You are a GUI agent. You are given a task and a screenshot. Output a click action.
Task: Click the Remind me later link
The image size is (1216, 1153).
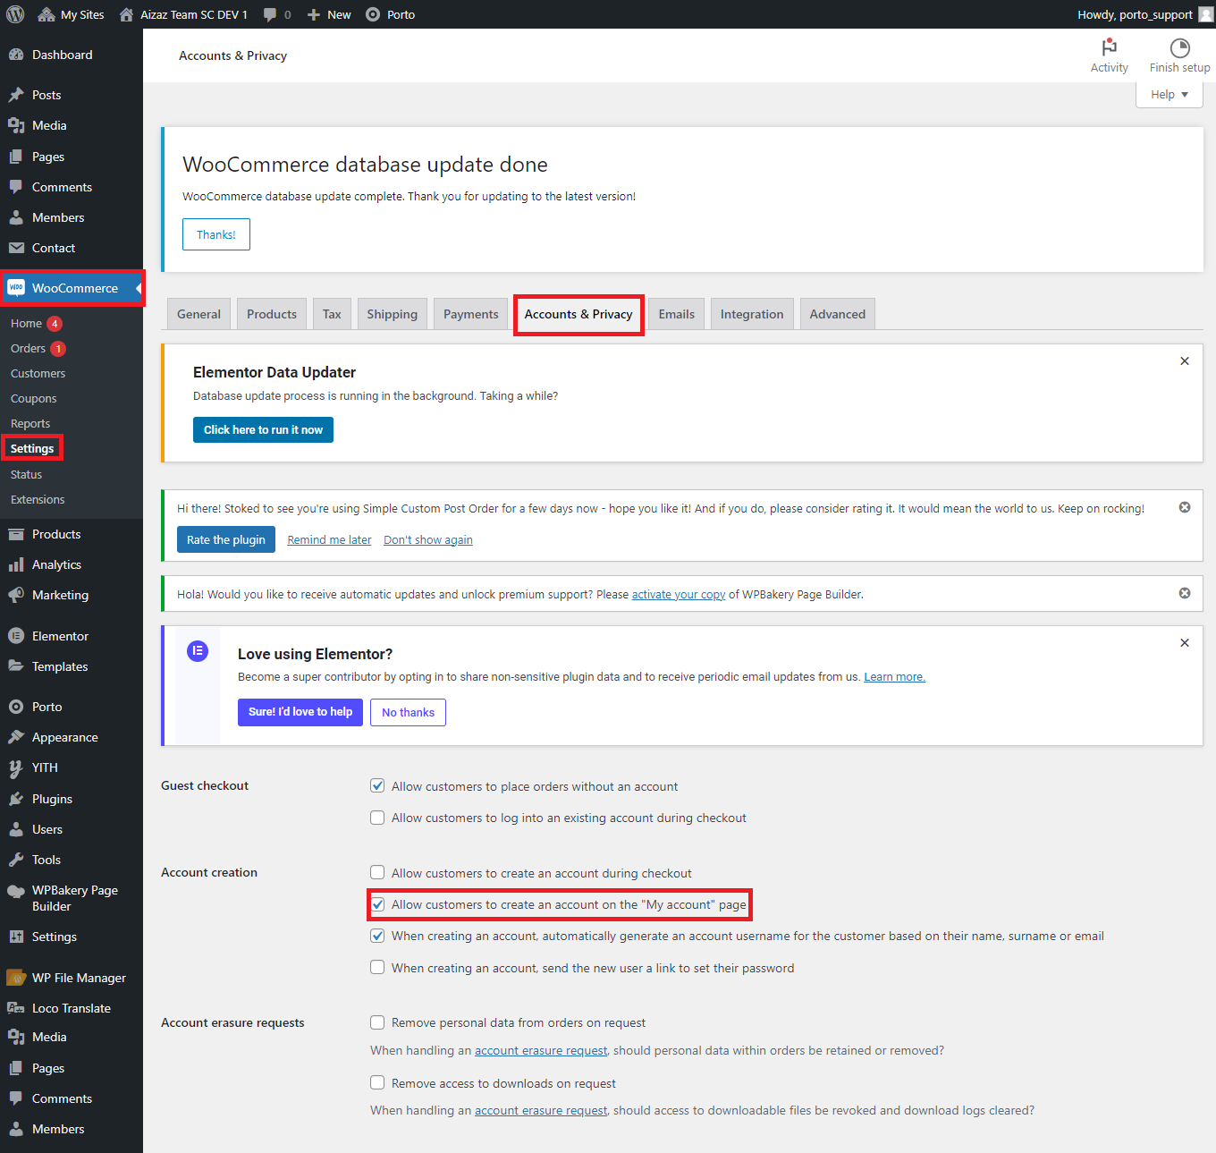329,540
